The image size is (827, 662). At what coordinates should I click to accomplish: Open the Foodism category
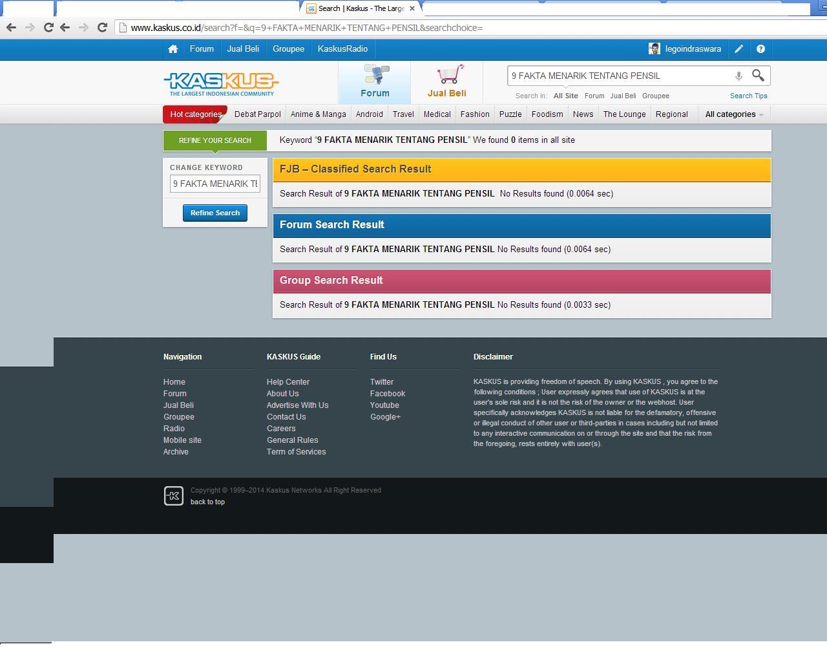(547, 114)
